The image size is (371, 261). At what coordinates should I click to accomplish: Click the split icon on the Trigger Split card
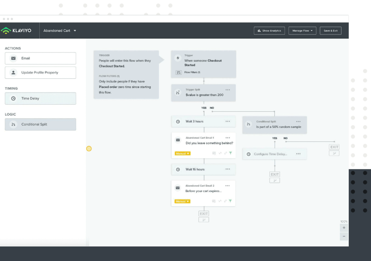178,93
